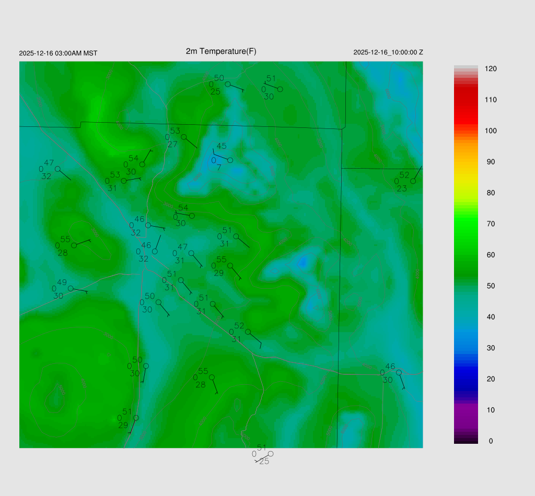
Task: Click the station circle below the map edge
Action: (x=271, y=454)
